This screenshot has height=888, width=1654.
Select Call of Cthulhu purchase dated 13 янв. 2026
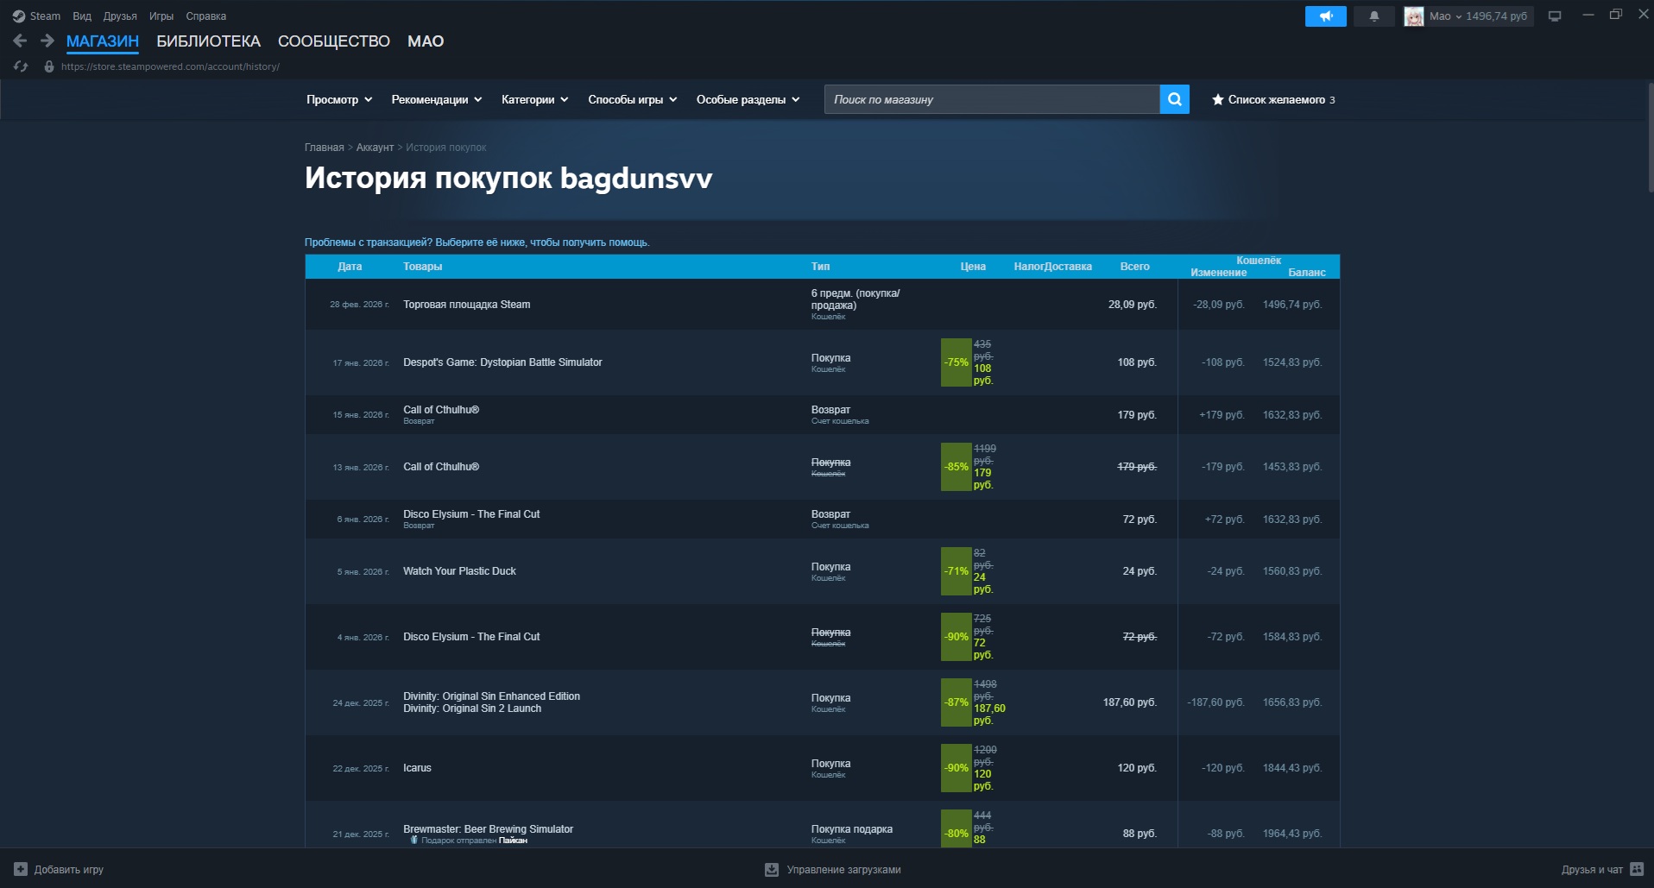click(x=822, y=467)
